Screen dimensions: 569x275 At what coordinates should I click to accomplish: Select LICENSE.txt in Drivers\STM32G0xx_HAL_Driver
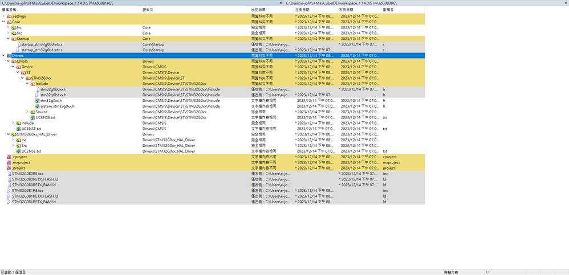coord(31,151)
